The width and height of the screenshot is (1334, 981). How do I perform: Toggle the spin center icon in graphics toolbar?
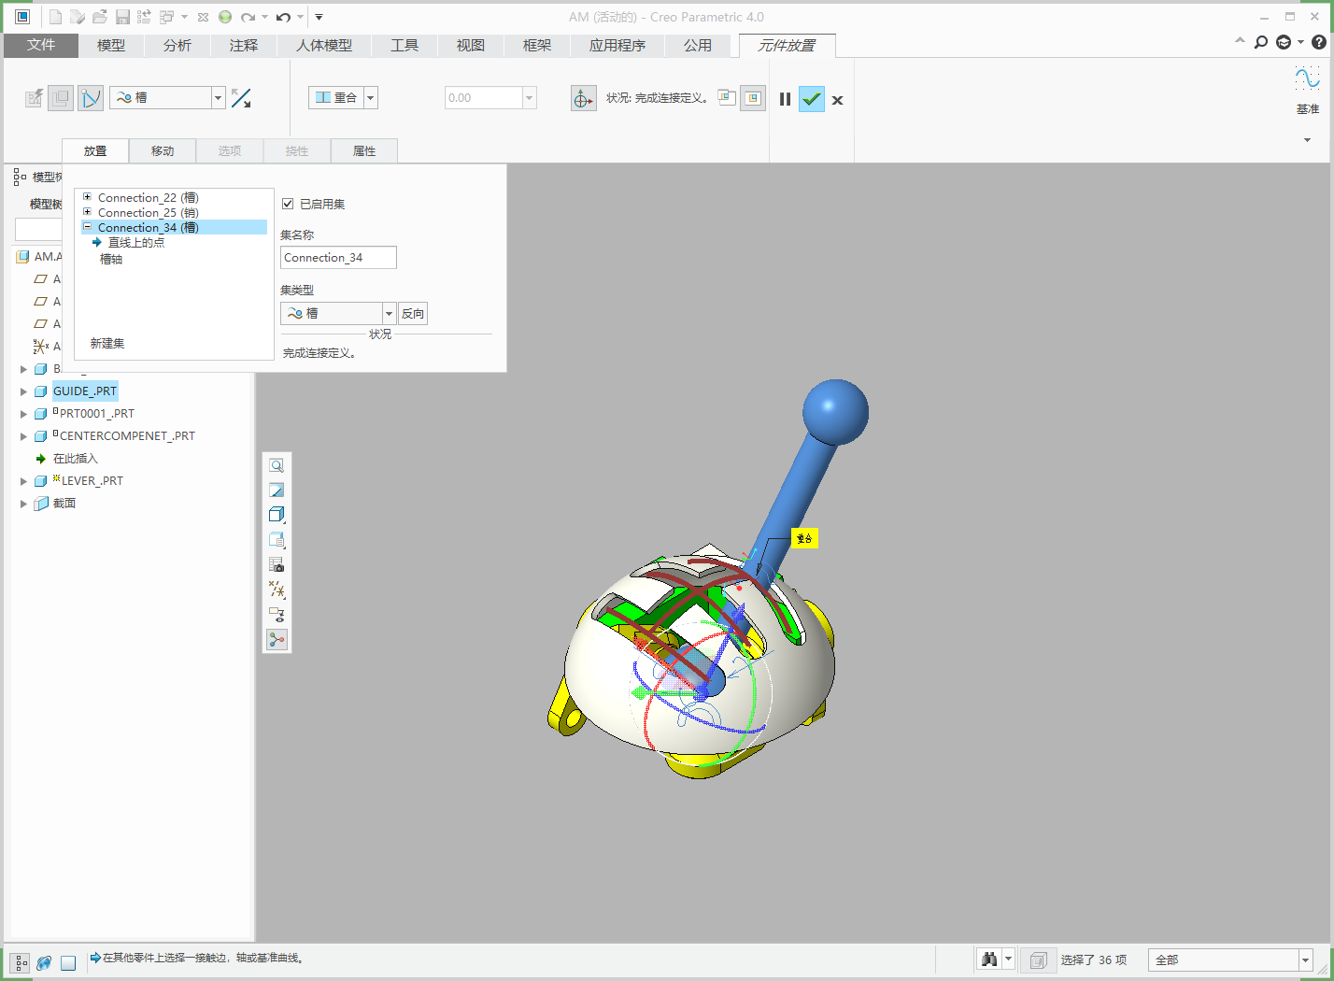(x=277, y=639)
